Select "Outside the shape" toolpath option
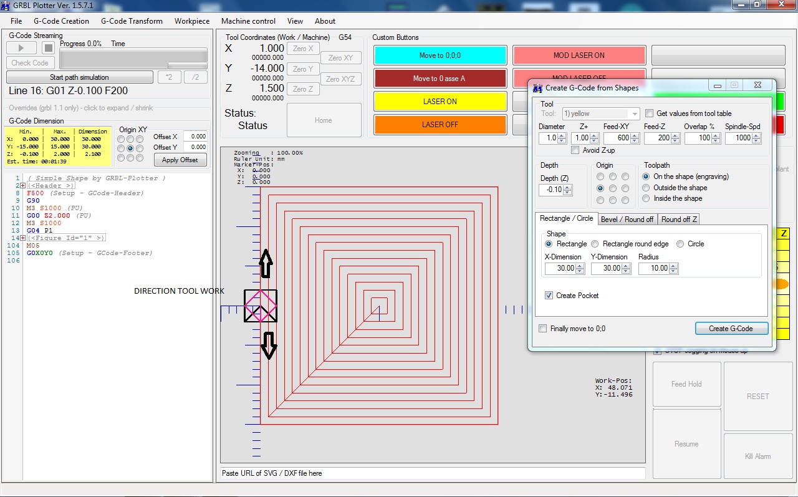 click(x=646, y=188)
